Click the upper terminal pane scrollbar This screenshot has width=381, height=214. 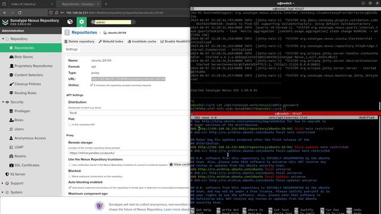(x=380, y=106)
